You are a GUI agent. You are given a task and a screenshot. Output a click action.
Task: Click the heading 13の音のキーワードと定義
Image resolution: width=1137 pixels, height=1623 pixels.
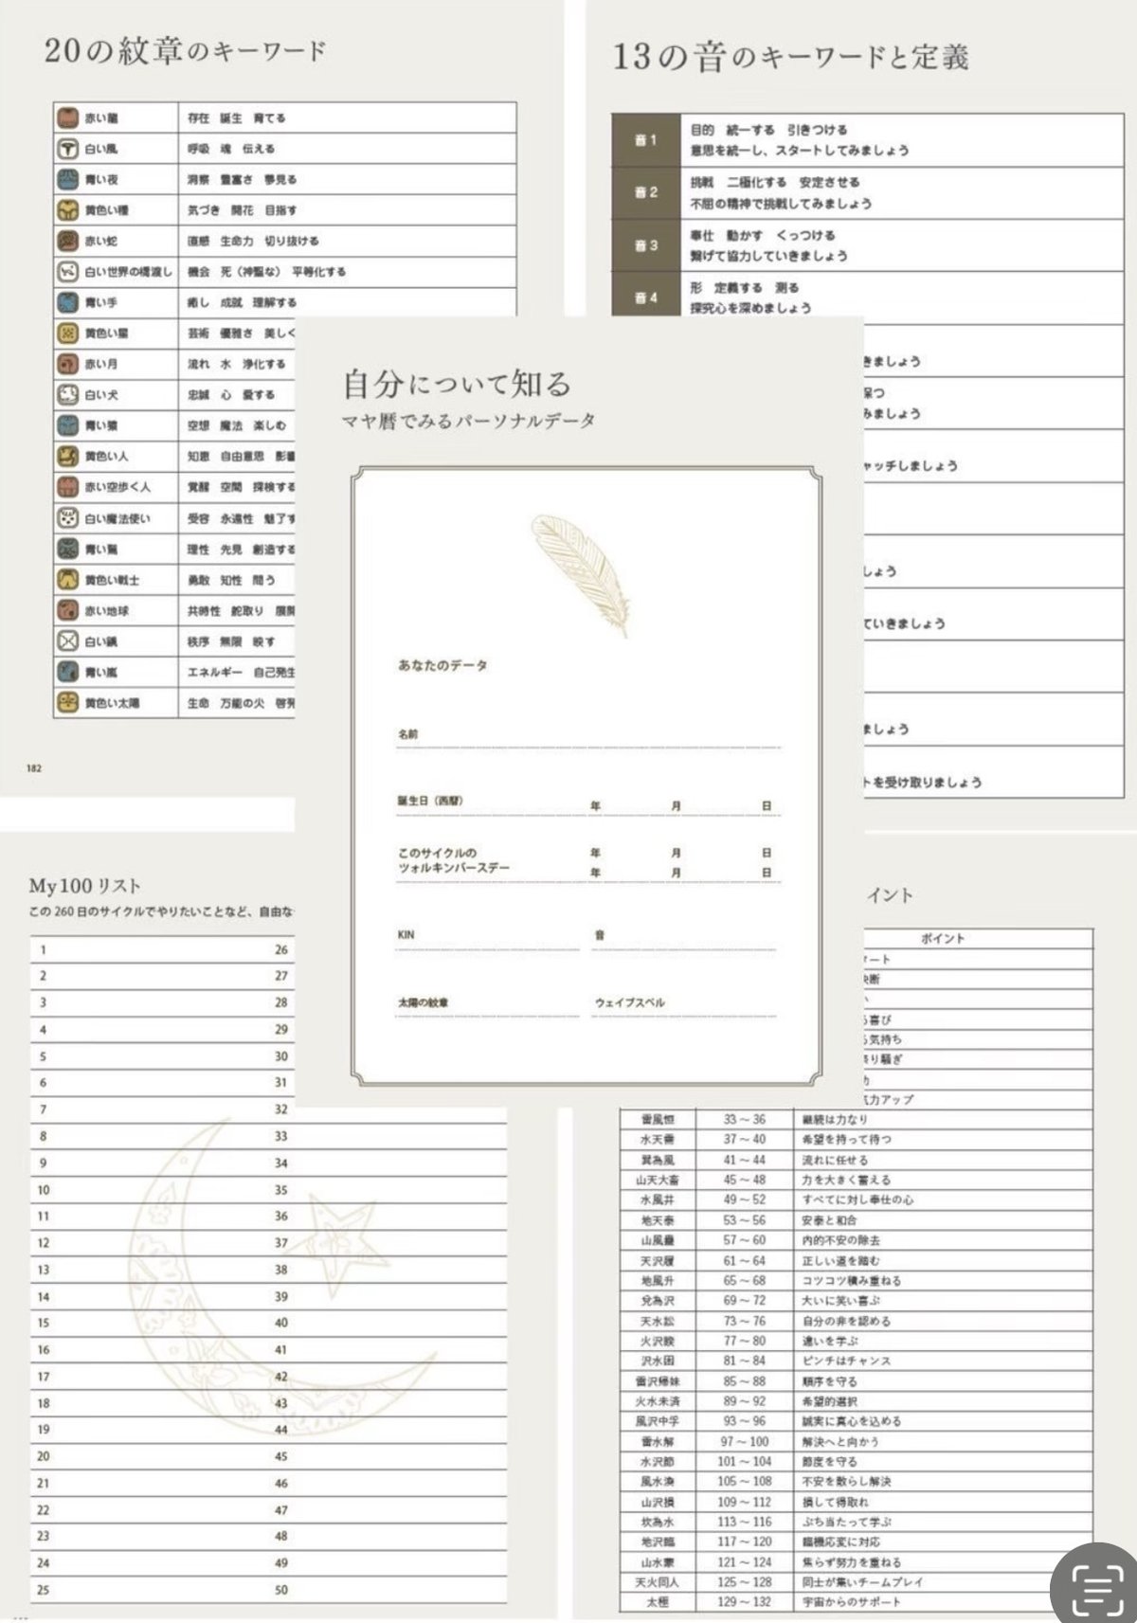(x=790, y=58)
